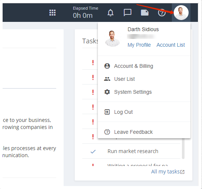Image resolution: width=202 pixels, height=189 pixels.
Task: Click the blue checkmark beside Run market research
Action: point(93,152)
